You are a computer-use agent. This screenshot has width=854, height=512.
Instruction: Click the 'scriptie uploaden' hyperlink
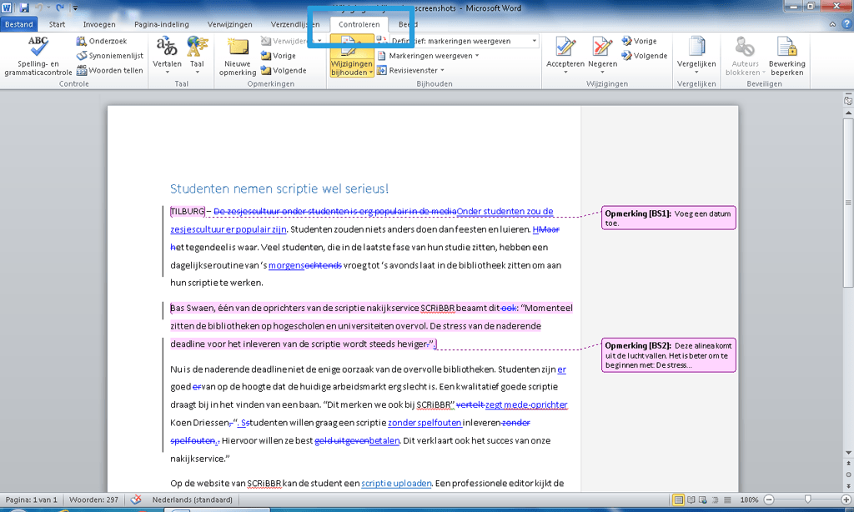pyautogui.click(x=396, y=483)
